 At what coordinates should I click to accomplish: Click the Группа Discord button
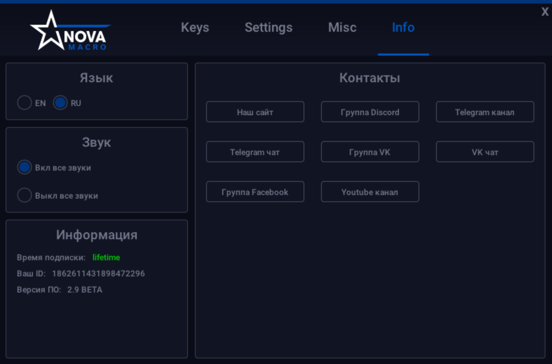pos(370,112)
